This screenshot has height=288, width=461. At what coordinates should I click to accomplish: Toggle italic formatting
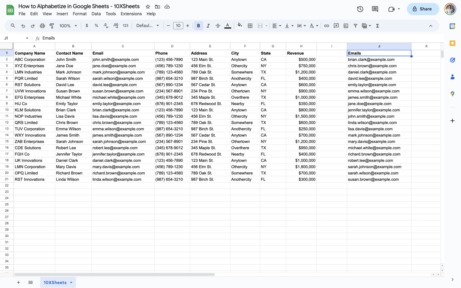pyautogui.click(x=208, y=26)
